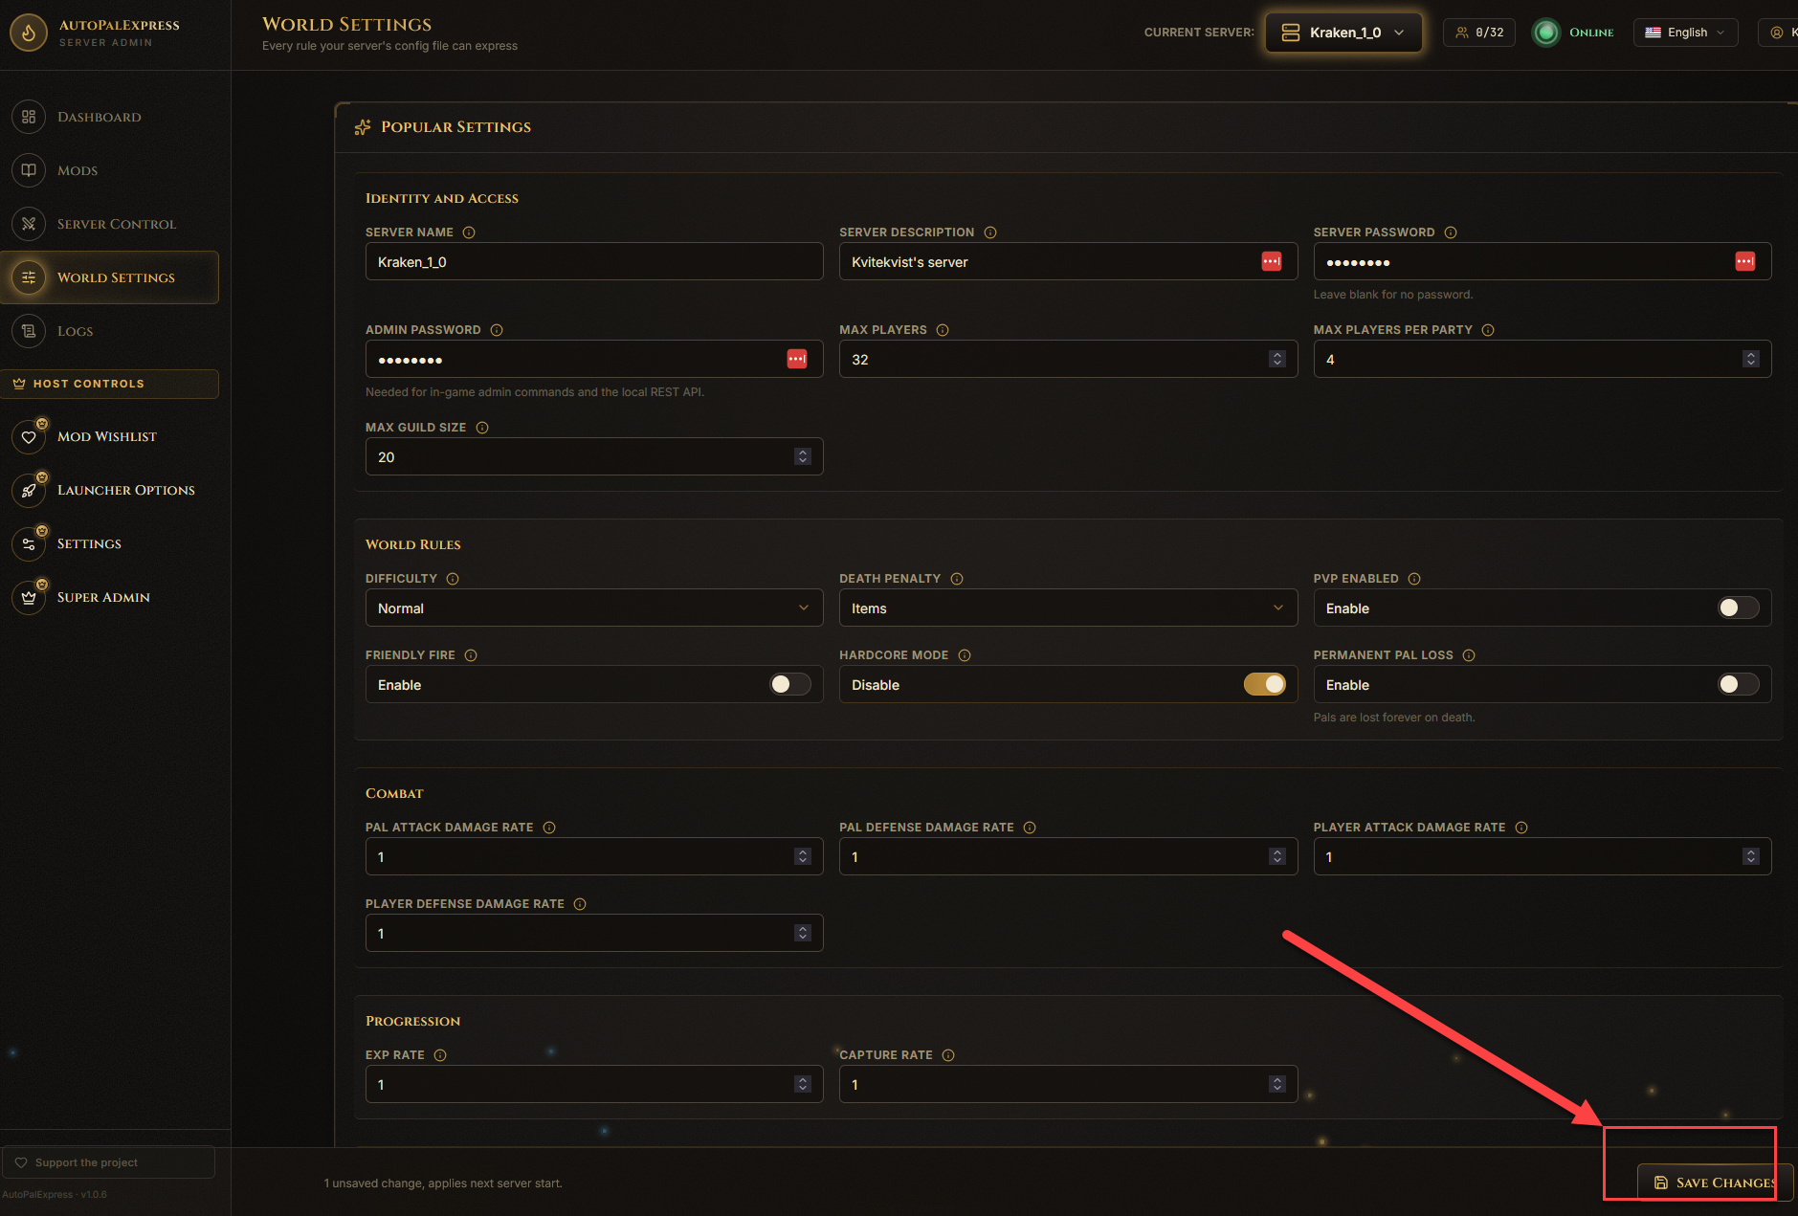Toggle Permanent Pal Loss switch
The height and width of the screenshot is (1216, 1798).
(1739, 684)
